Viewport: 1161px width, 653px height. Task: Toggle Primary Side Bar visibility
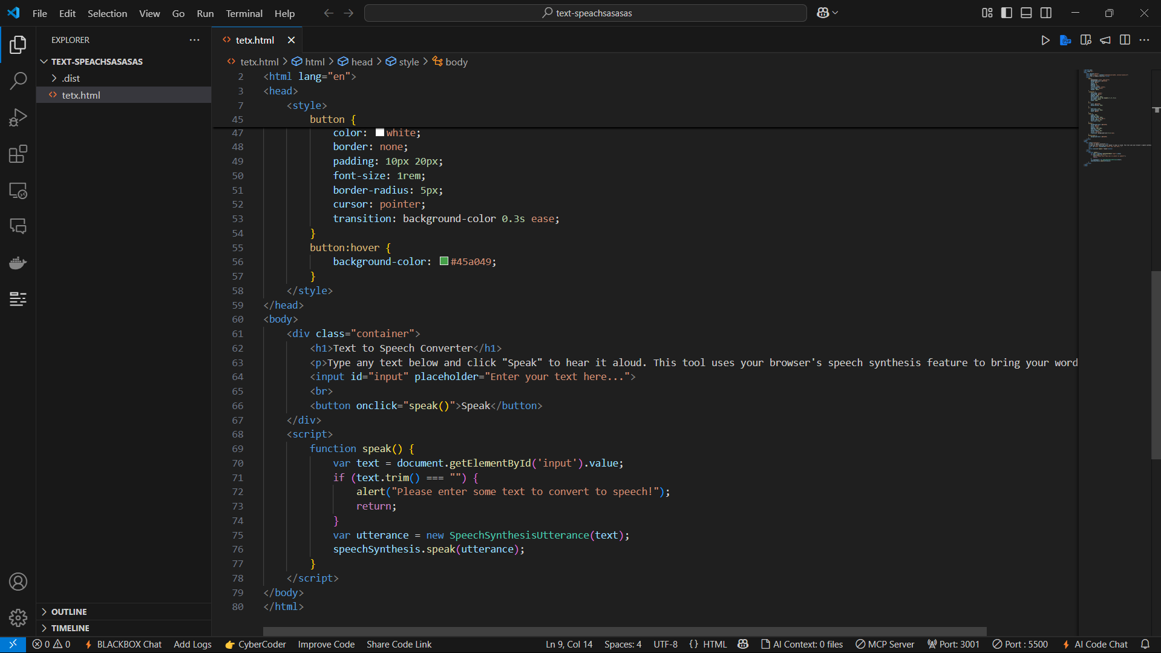[1007, 13]
